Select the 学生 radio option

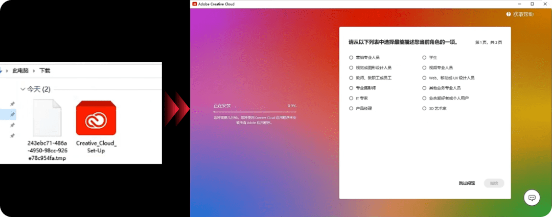click(x=424, y=57)
